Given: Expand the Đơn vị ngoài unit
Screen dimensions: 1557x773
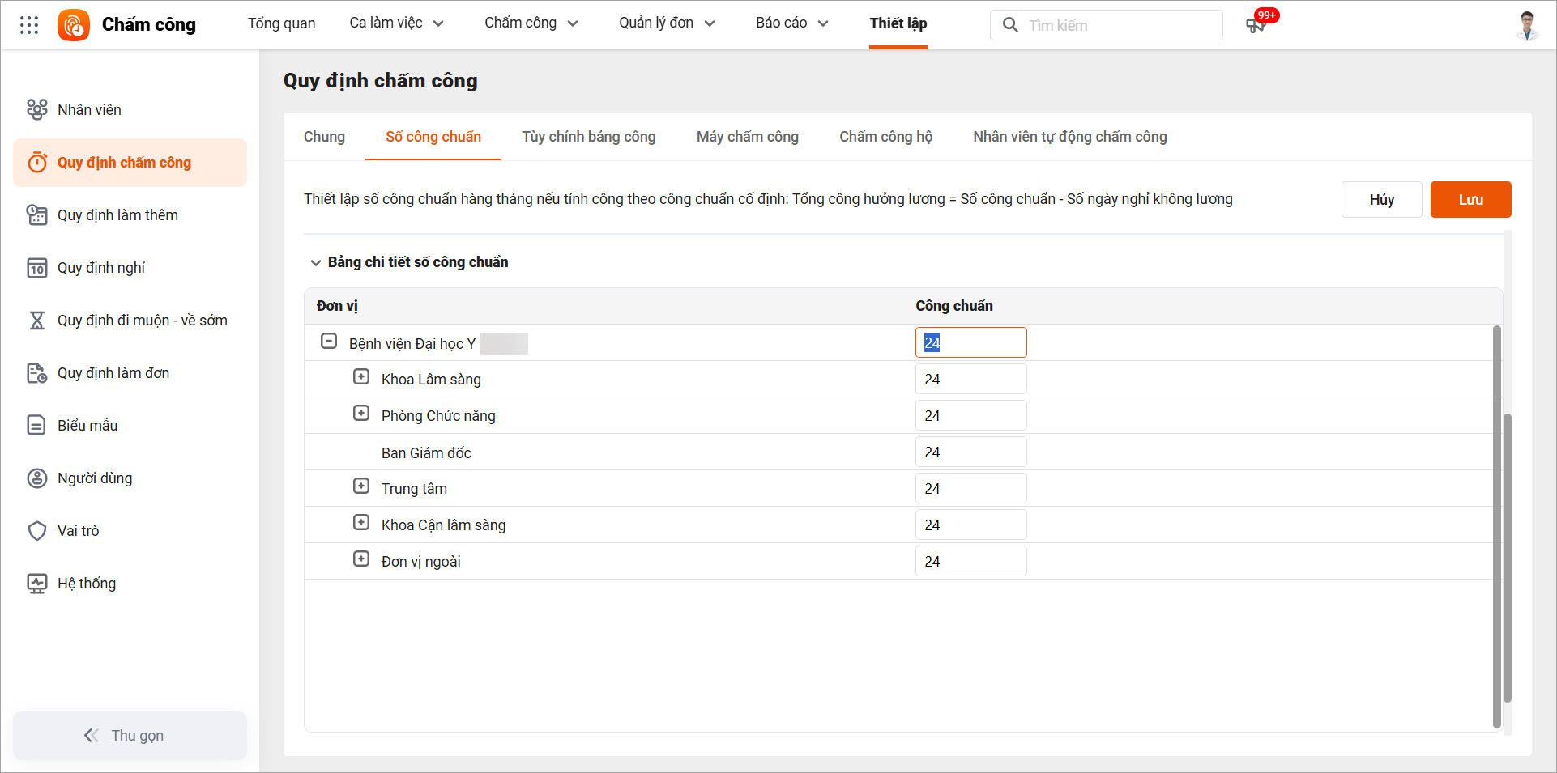Looking at the screenshot, I should click(x=361, y=559).
